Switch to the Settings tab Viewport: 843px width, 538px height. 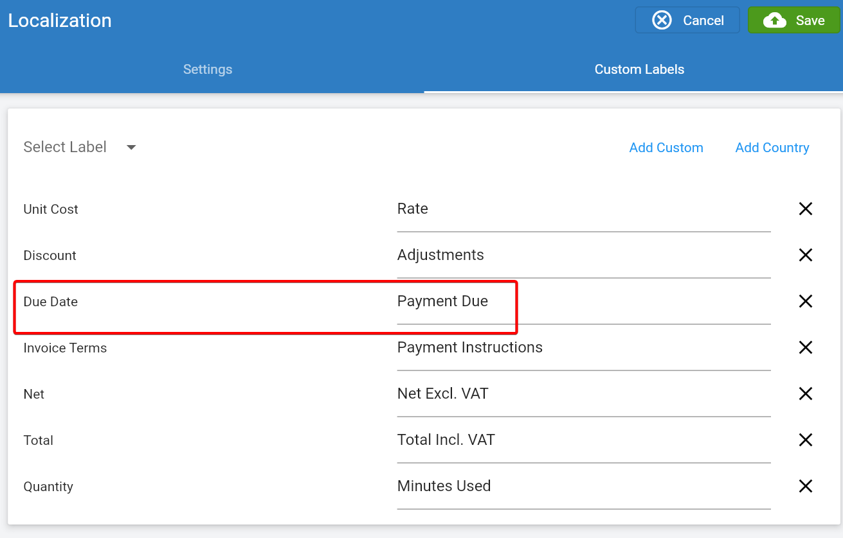click(208, 69)
